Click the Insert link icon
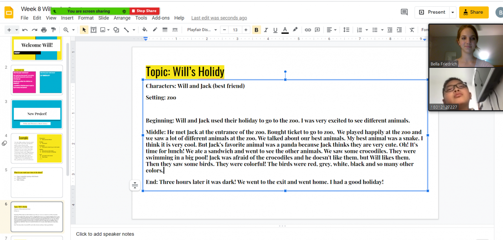 click(x=308, y=30)
